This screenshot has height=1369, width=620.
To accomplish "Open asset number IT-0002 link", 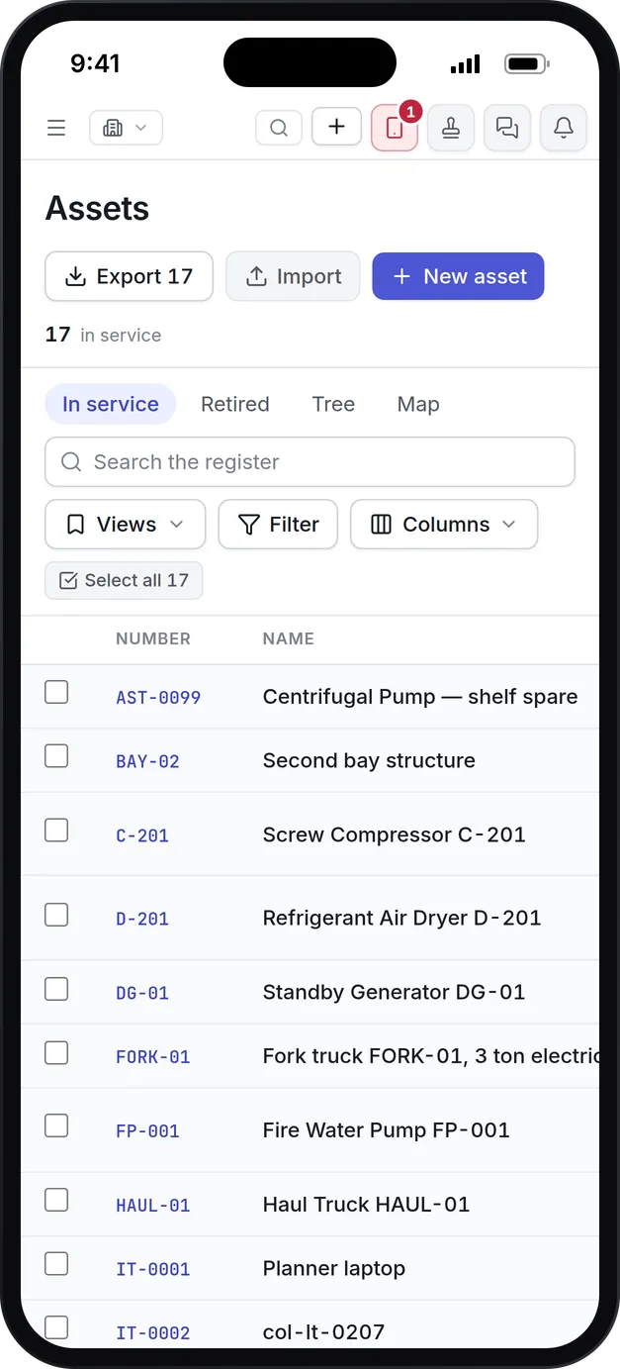I will [153, 1333].
